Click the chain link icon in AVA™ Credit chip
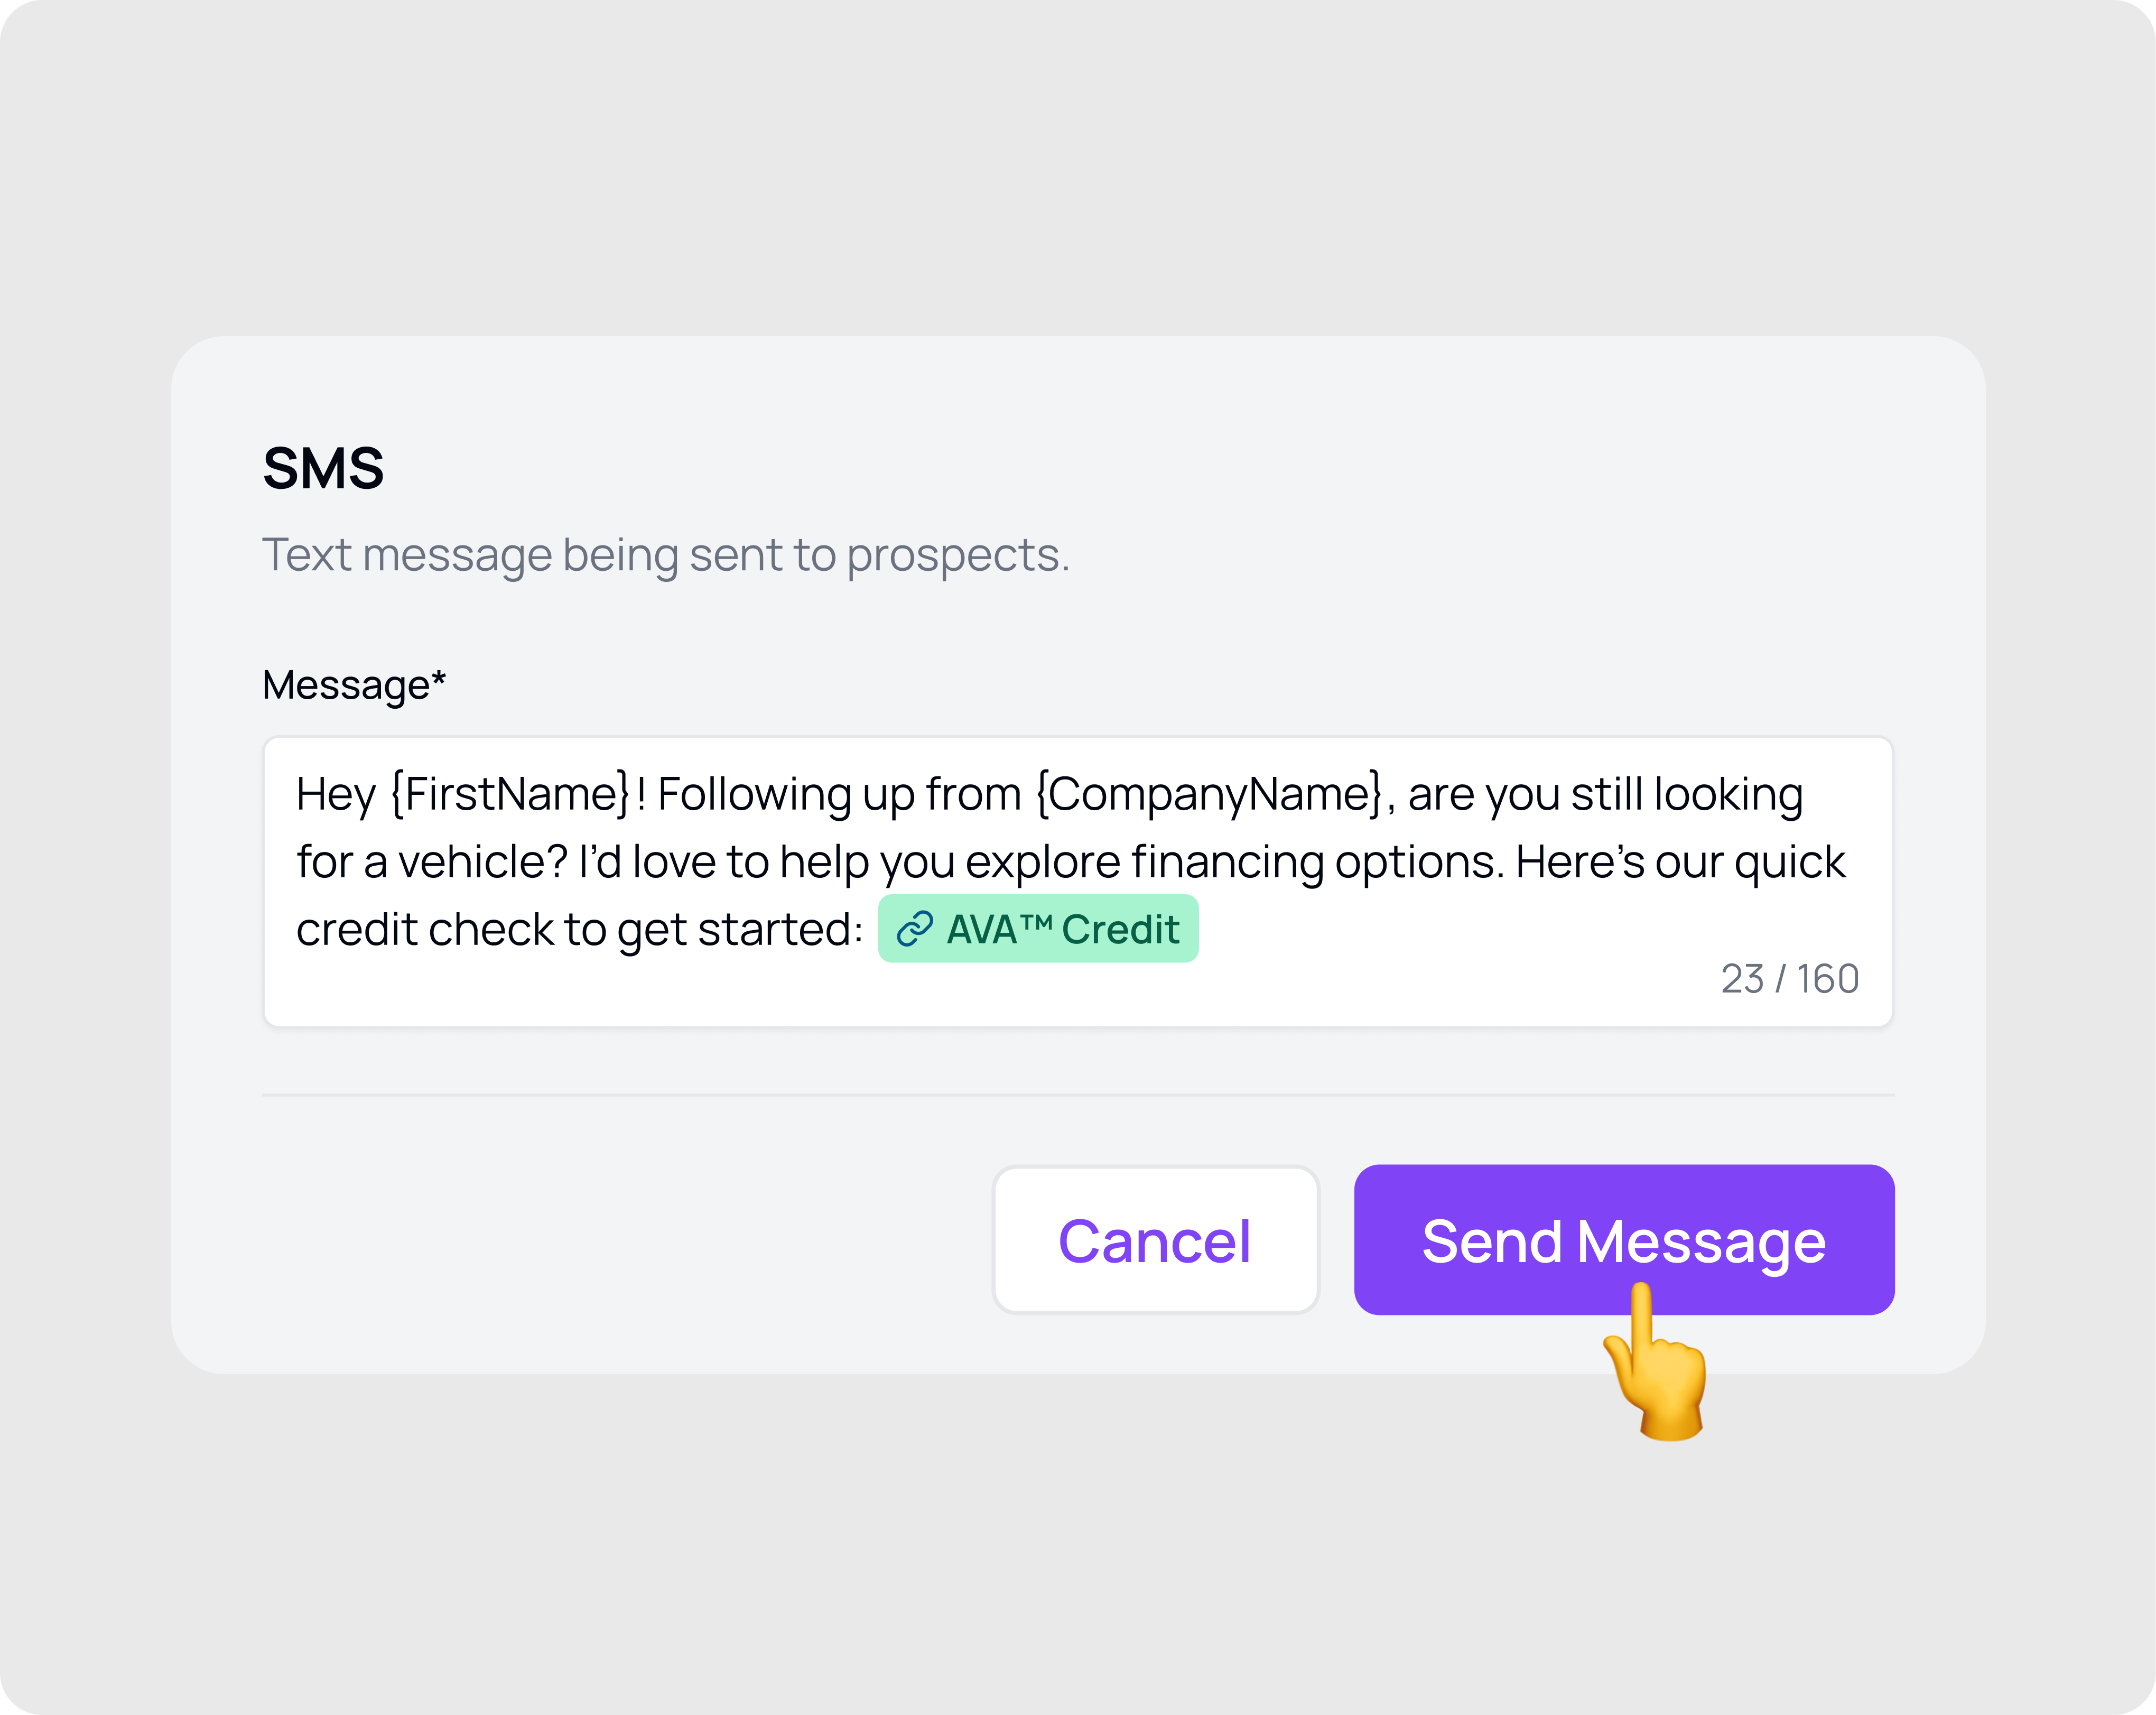 (x=917, y=929)
